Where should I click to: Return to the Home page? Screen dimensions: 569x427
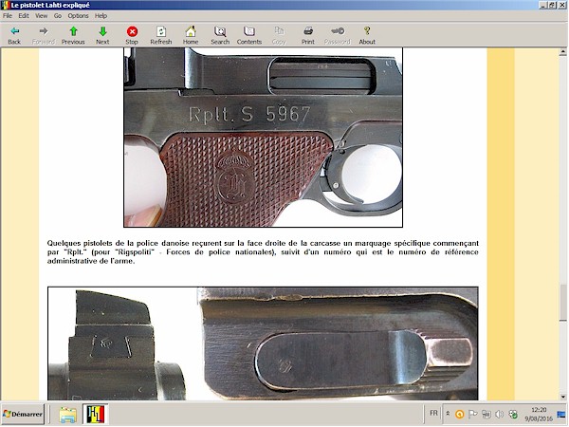coord(191,36)
